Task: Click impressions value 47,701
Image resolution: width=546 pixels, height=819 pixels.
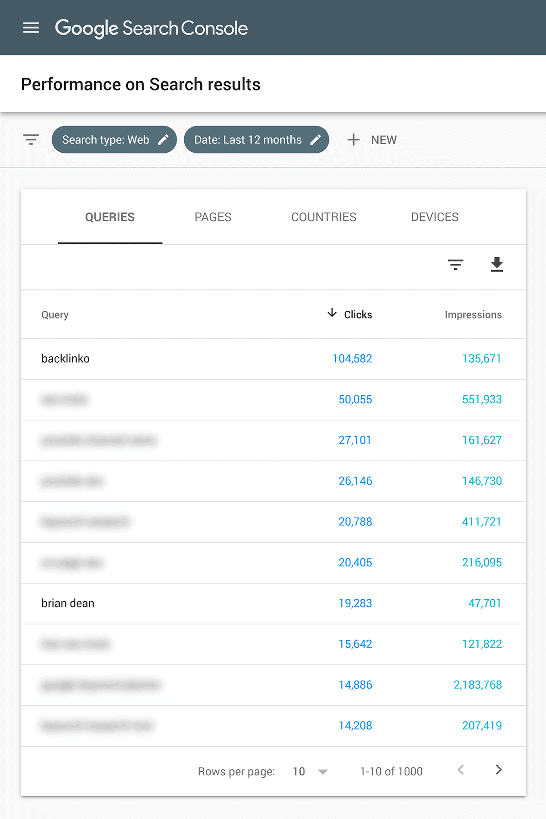Action: point(485,603)
